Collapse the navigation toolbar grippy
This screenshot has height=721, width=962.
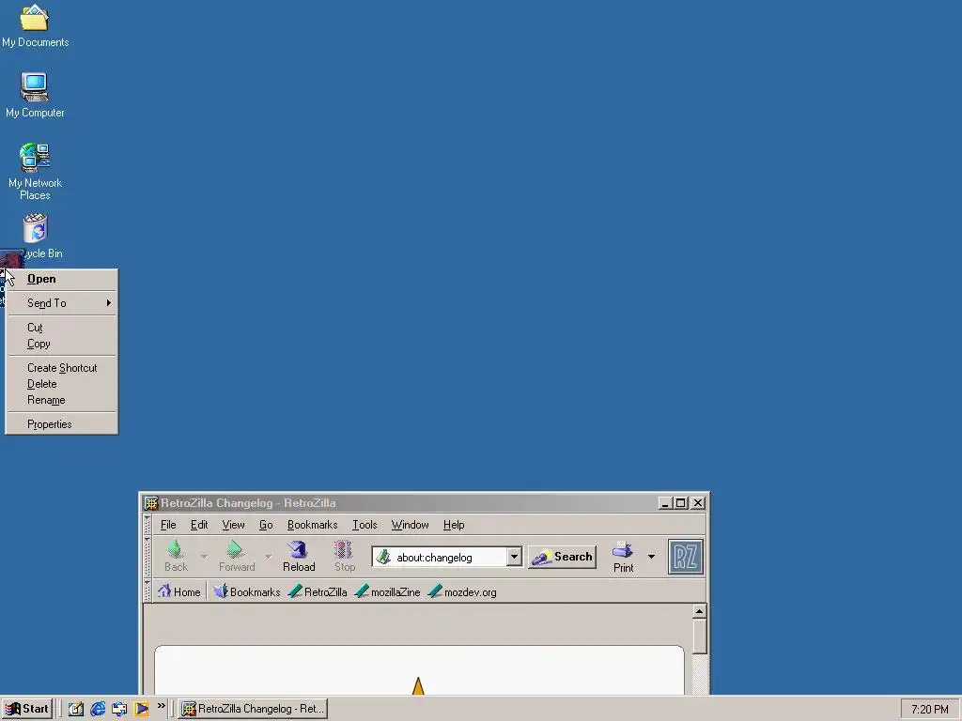[x=147, y=557]
